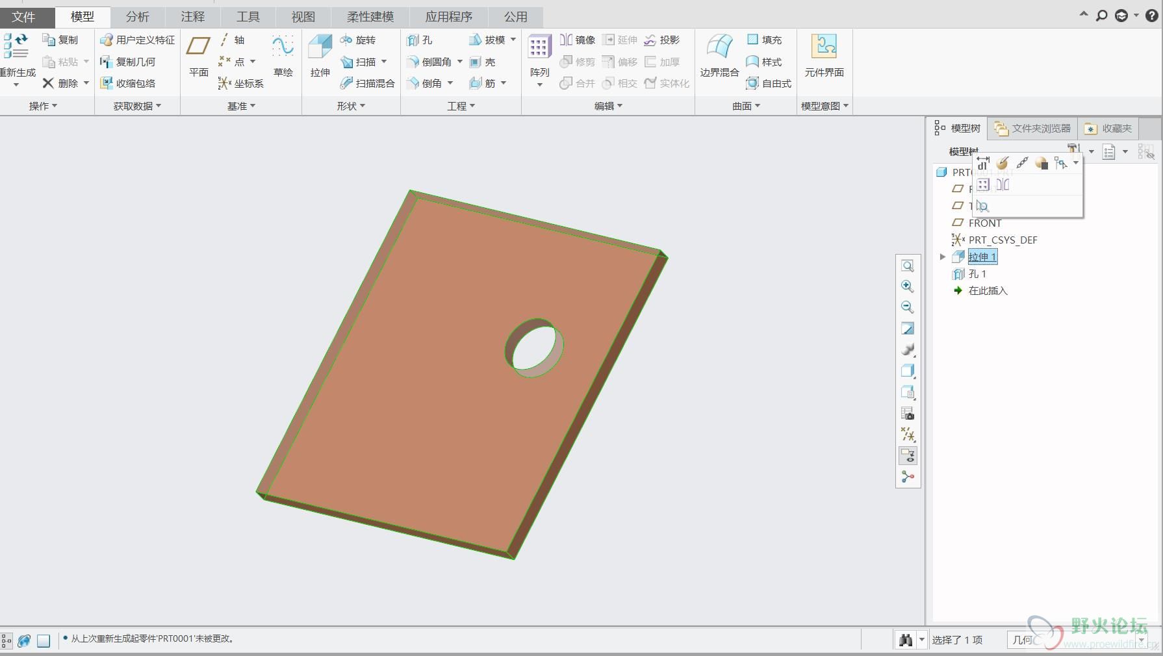Click the FRONT datum plane item
Viewport: 1163px width, 656px height.
coord(977,223)
